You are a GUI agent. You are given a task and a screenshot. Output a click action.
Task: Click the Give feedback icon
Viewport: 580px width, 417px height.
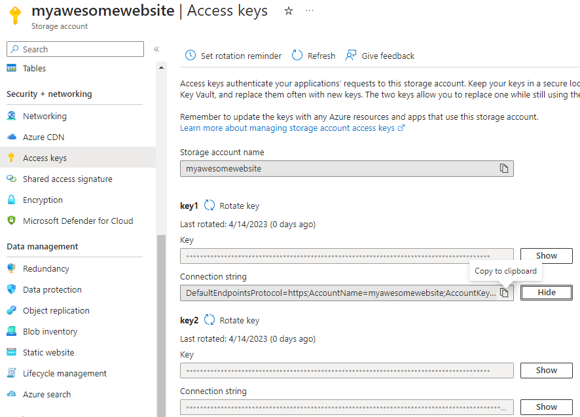point(351,56)
